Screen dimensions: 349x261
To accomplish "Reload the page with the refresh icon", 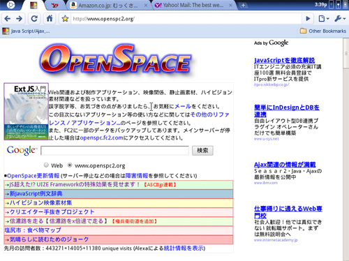I will [34, 18].
